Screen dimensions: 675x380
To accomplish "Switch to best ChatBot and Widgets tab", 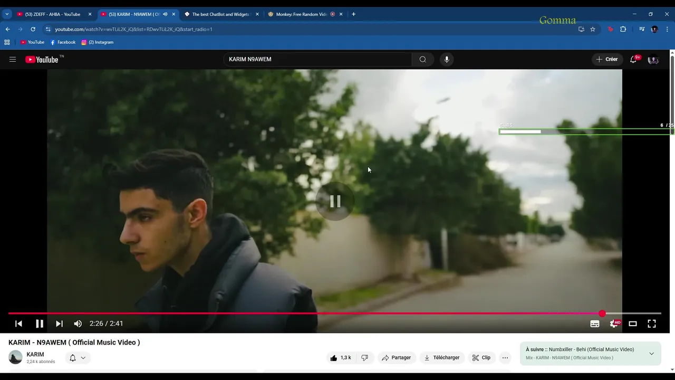I will [x=220, y=14].
